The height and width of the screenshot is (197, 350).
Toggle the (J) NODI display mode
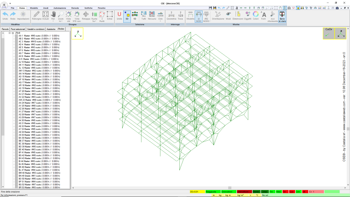point(199,16)
